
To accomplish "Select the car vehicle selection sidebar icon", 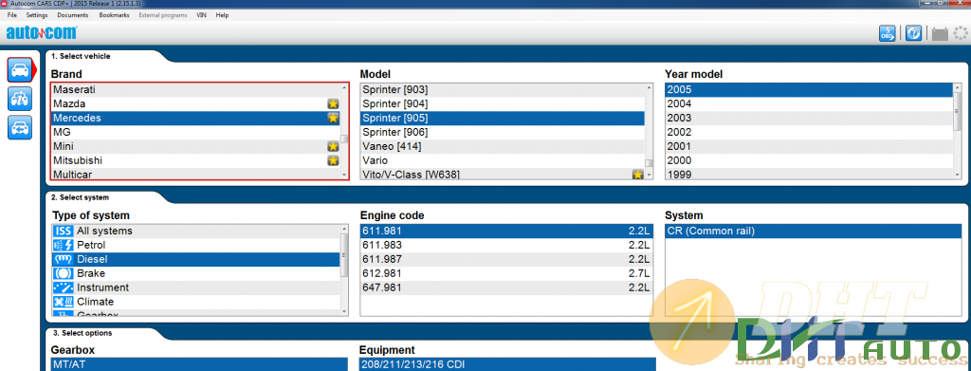I will (20, 70).
